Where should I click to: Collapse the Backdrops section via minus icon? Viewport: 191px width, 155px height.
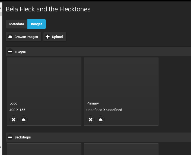pos(10,137)
